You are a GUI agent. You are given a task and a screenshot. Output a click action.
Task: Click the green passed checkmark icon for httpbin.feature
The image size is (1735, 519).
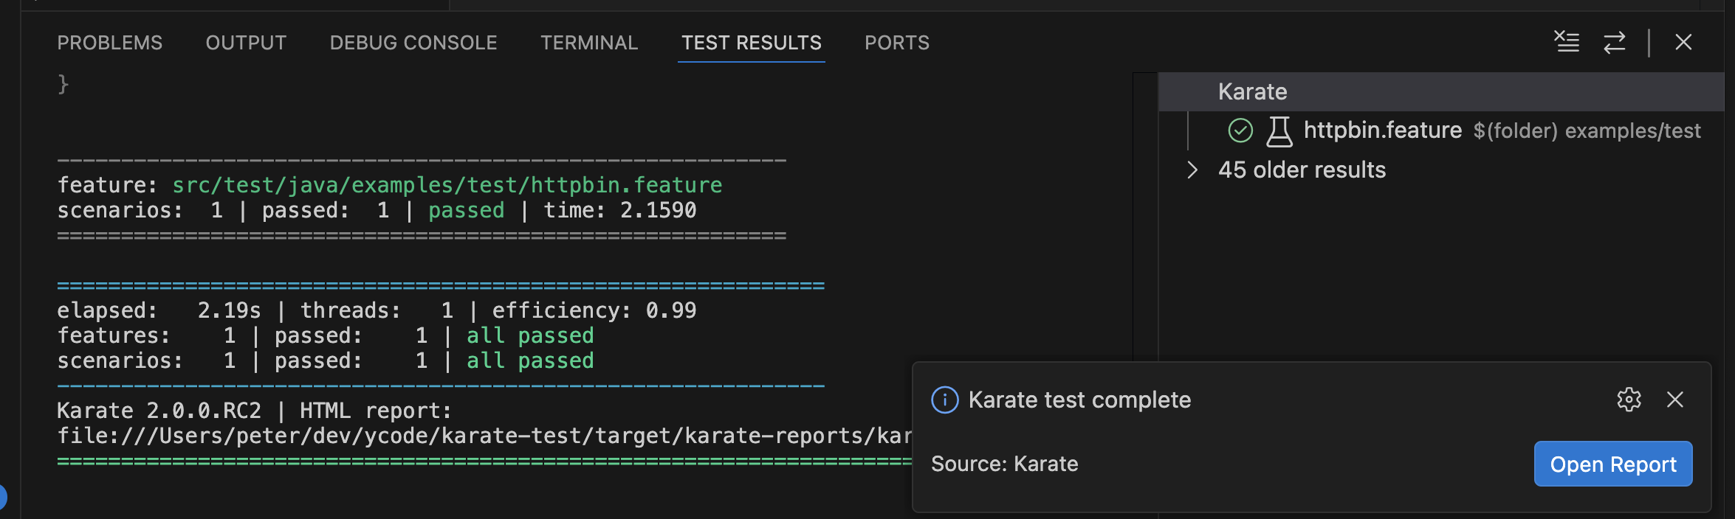coord(1240,130)
